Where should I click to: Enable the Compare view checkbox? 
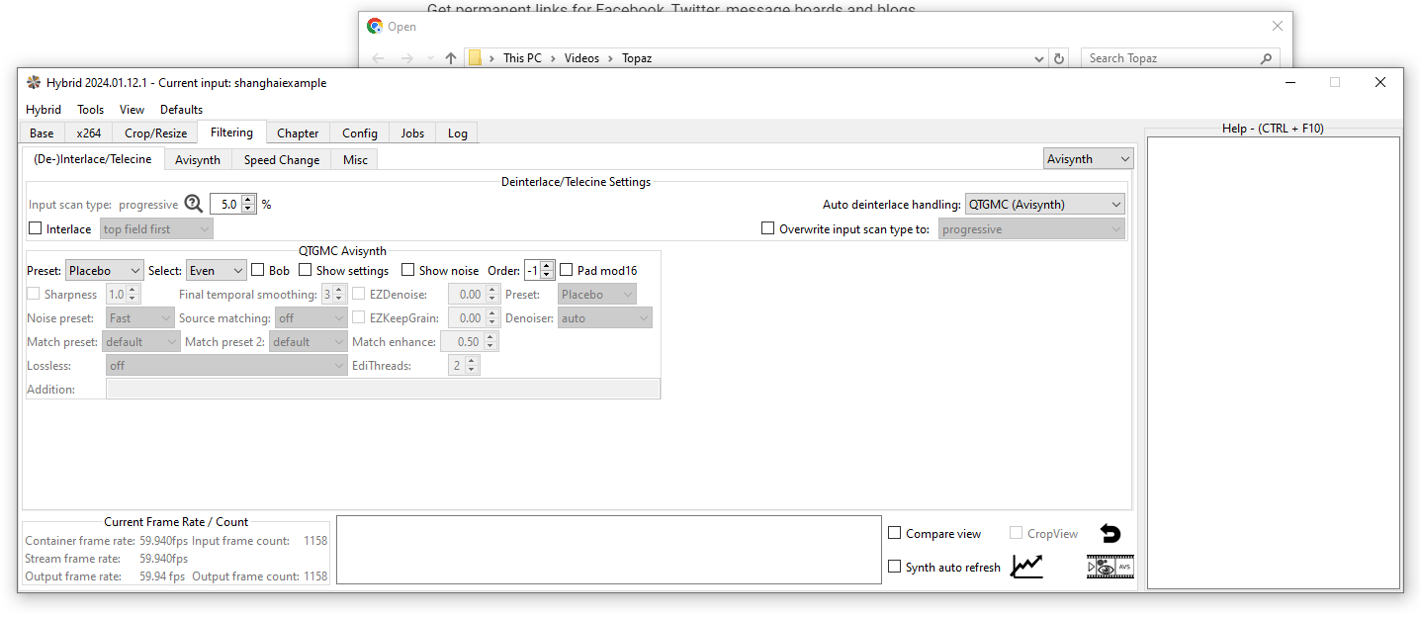tap(895, 533)
